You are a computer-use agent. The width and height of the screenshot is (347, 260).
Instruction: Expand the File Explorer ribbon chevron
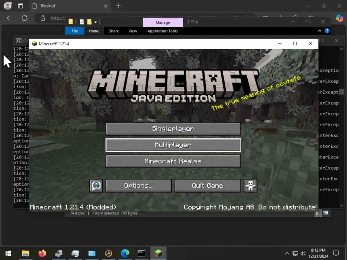tap(320, 31)
